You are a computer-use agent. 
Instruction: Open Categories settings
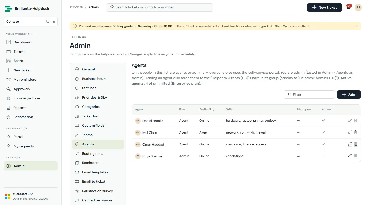(x=98, y=107)
